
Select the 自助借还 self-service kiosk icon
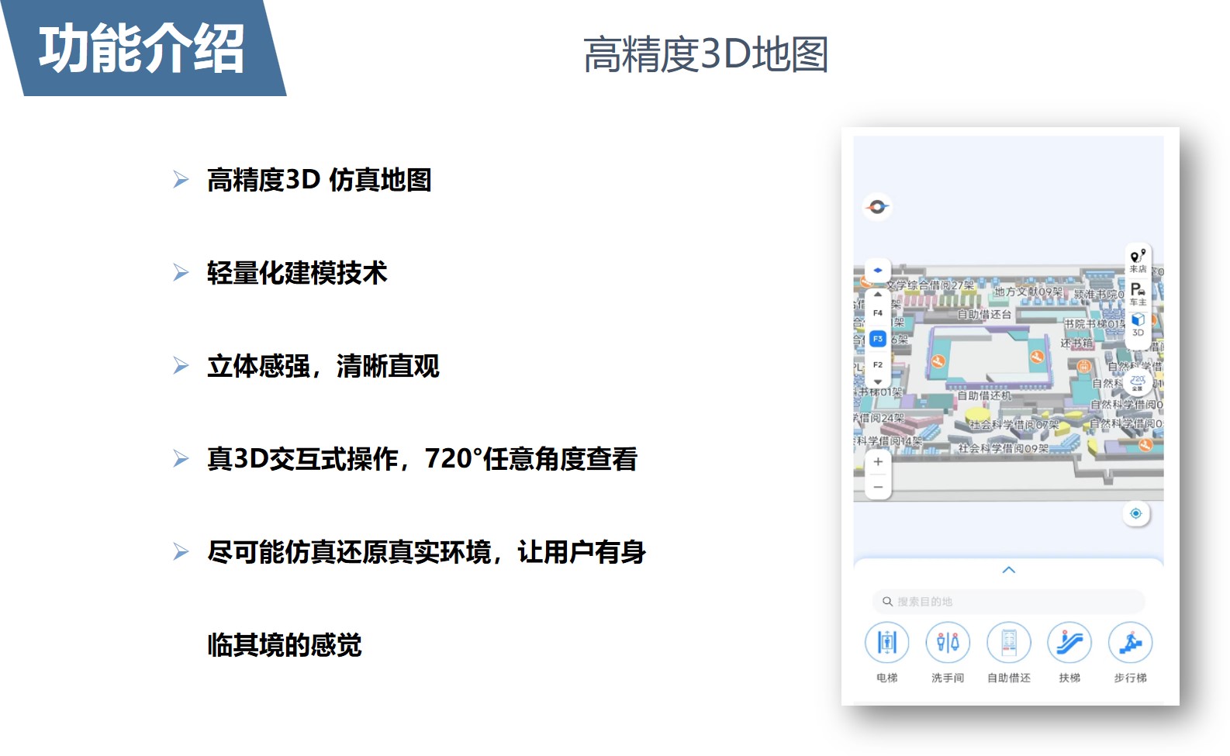(1009, 643)
